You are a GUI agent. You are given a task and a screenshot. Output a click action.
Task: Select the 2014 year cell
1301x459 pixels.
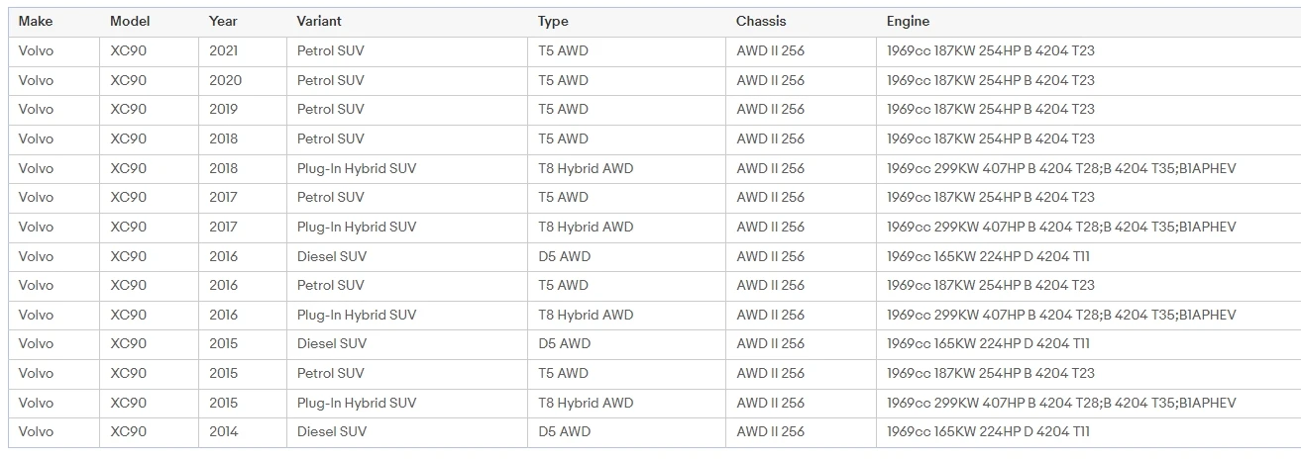coord(224,432)
